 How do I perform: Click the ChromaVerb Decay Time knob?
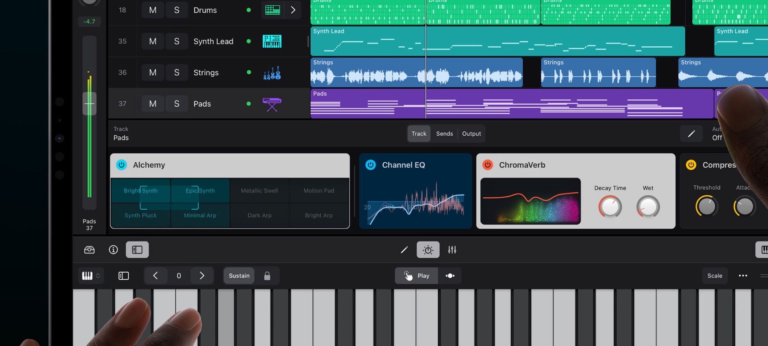tap(610, 207)
